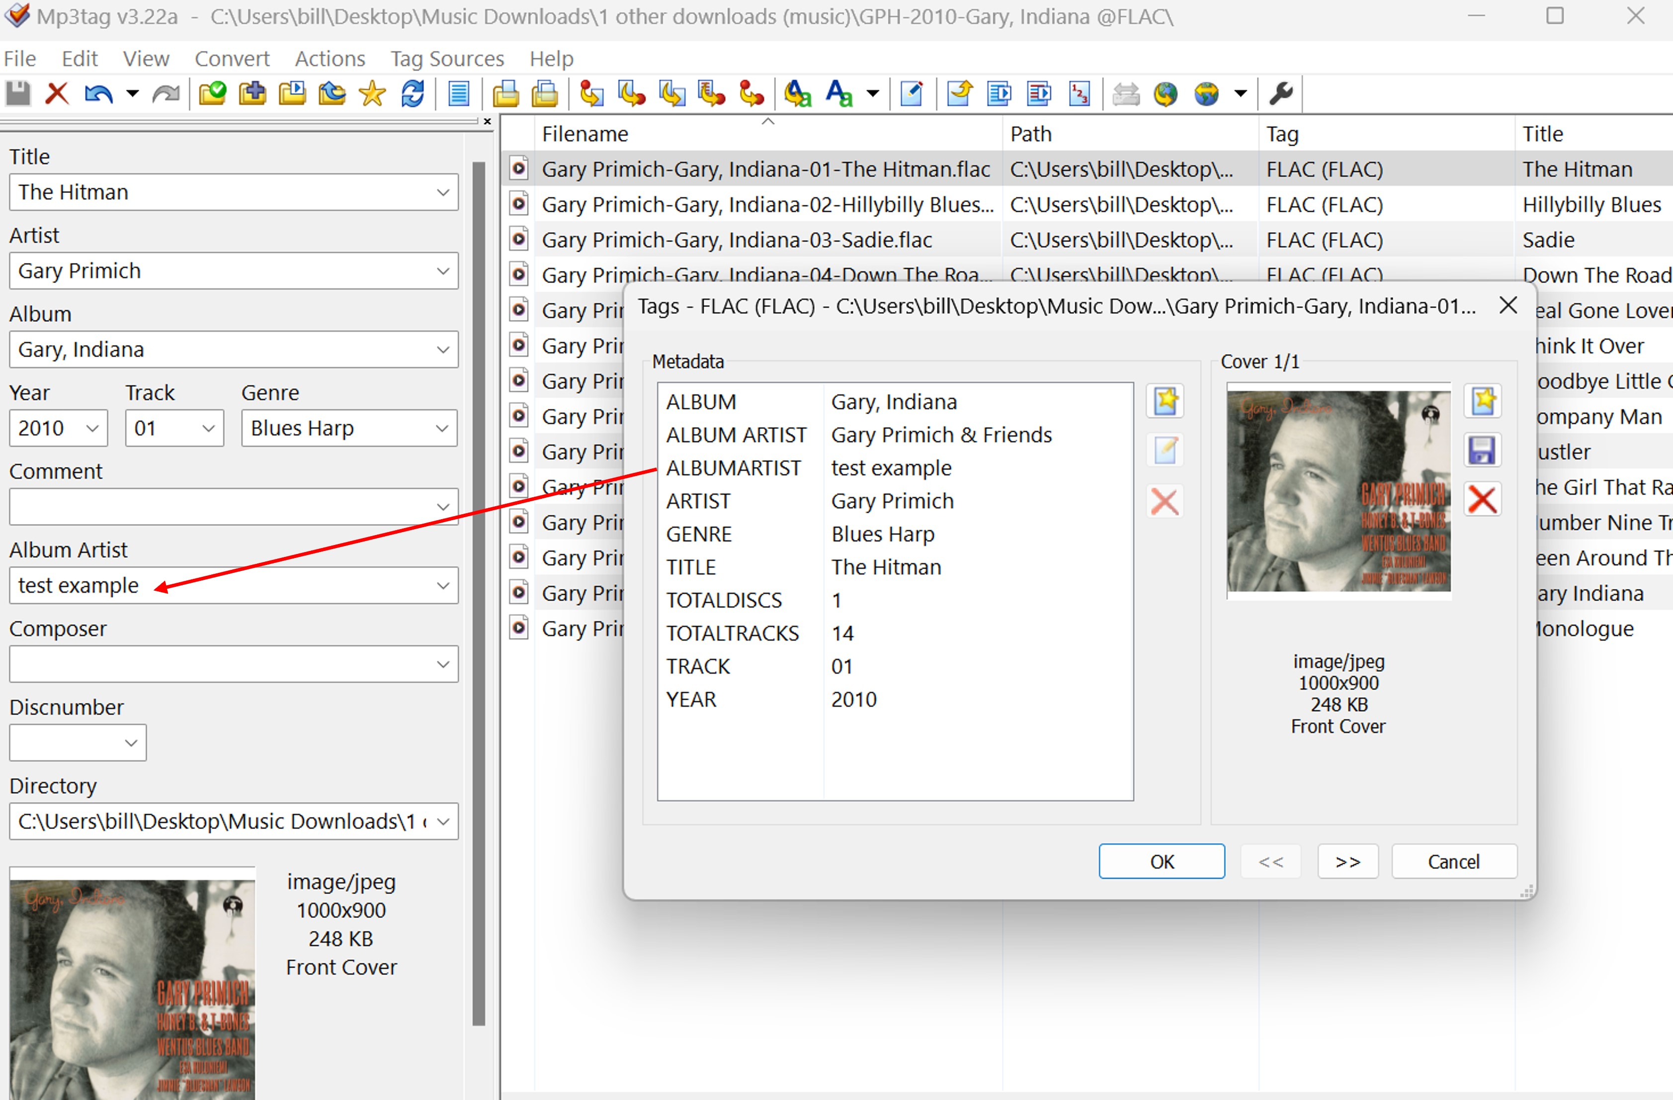Redo using the gray arrow toolbar icon
Viewport: 1673px width, 1100px height.
tap(166, 93)
